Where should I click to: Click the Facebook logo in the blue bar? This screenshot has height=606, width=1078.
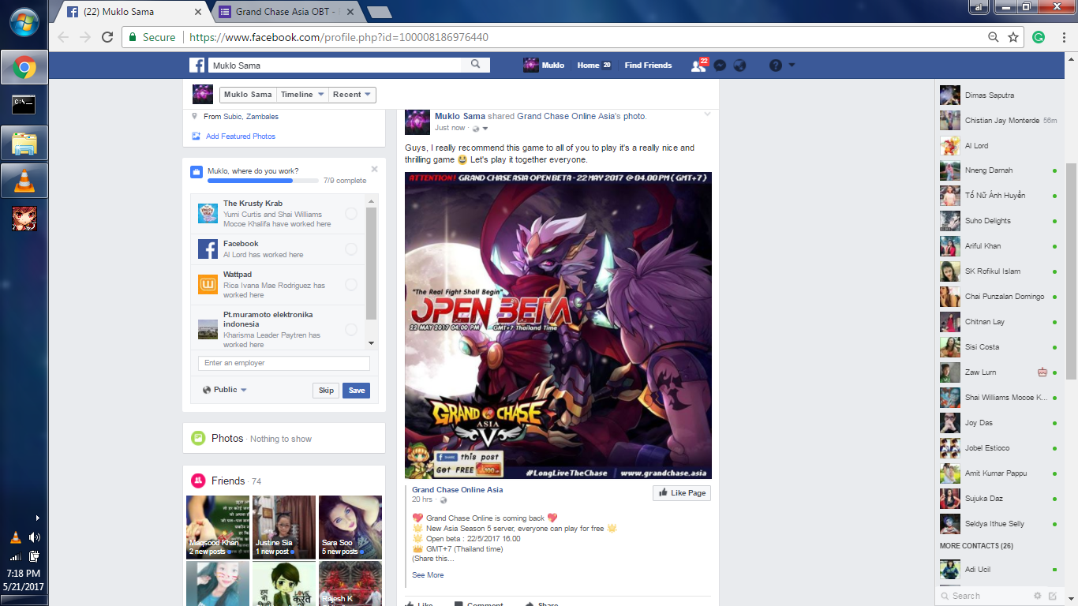(197, 65)
